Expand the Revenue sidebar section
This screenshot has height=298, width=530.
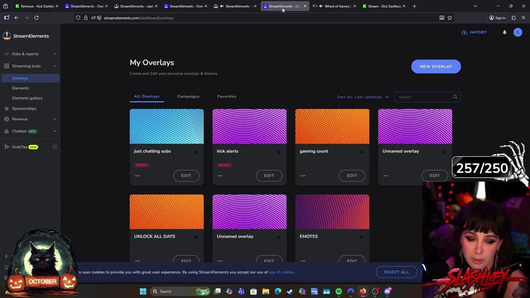coord(30,119)
